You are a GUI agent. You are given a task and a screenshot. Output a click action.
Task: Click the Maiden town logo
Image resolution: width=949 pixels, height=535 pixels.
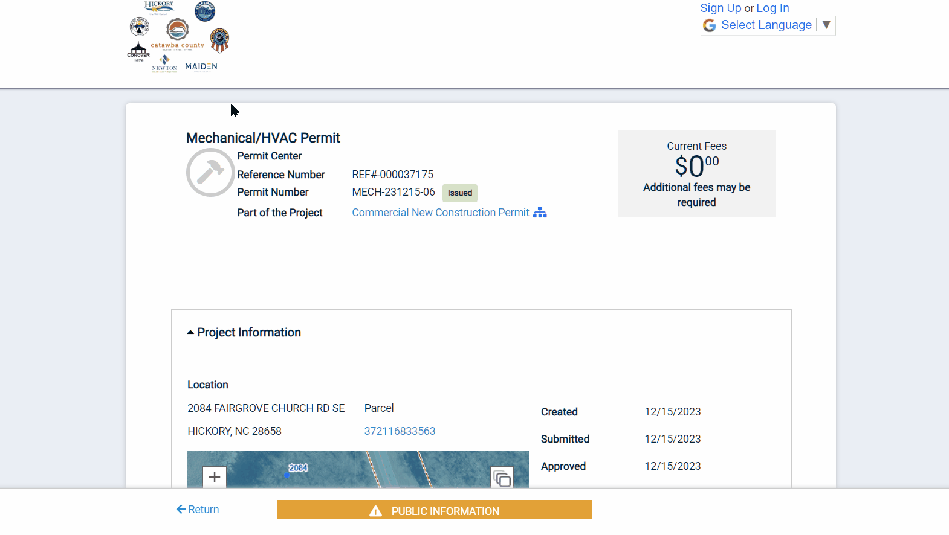coord(201,66)
